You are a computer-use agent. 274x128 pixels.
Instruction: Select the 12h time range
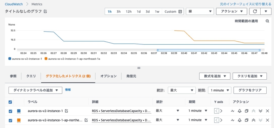(x=129, y=11)
